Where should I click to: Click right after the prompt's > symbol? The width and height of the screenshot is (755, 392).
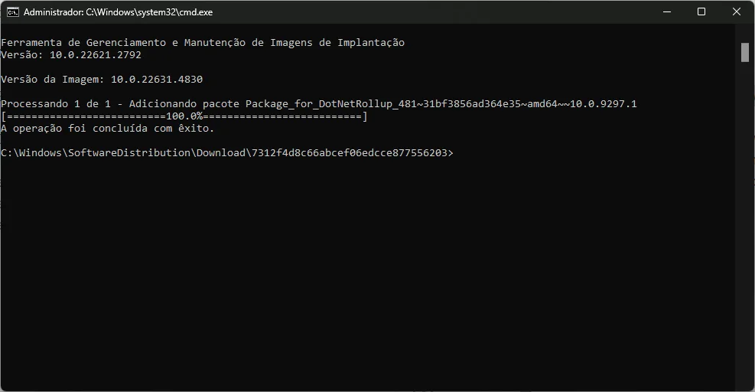457,153
